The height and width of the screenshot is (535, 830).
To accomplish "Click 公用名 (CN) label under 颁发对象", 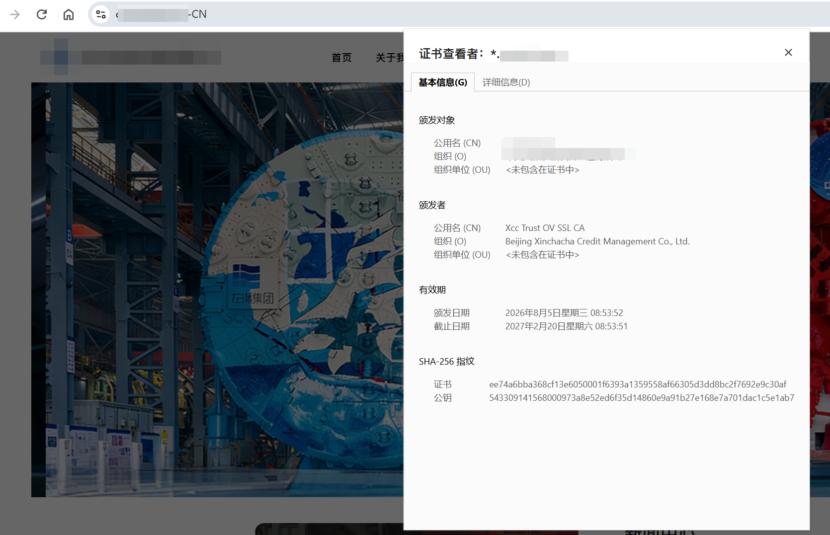I will click(x=457, y=143).
